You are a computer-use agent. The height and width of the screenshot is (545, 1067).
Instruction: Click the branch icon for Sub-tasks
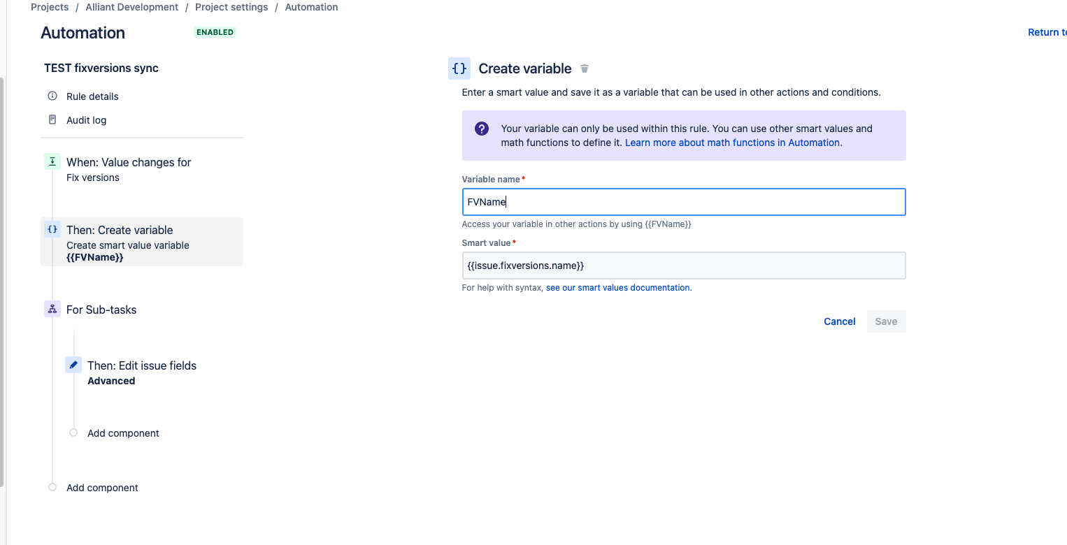pos(52,309)
